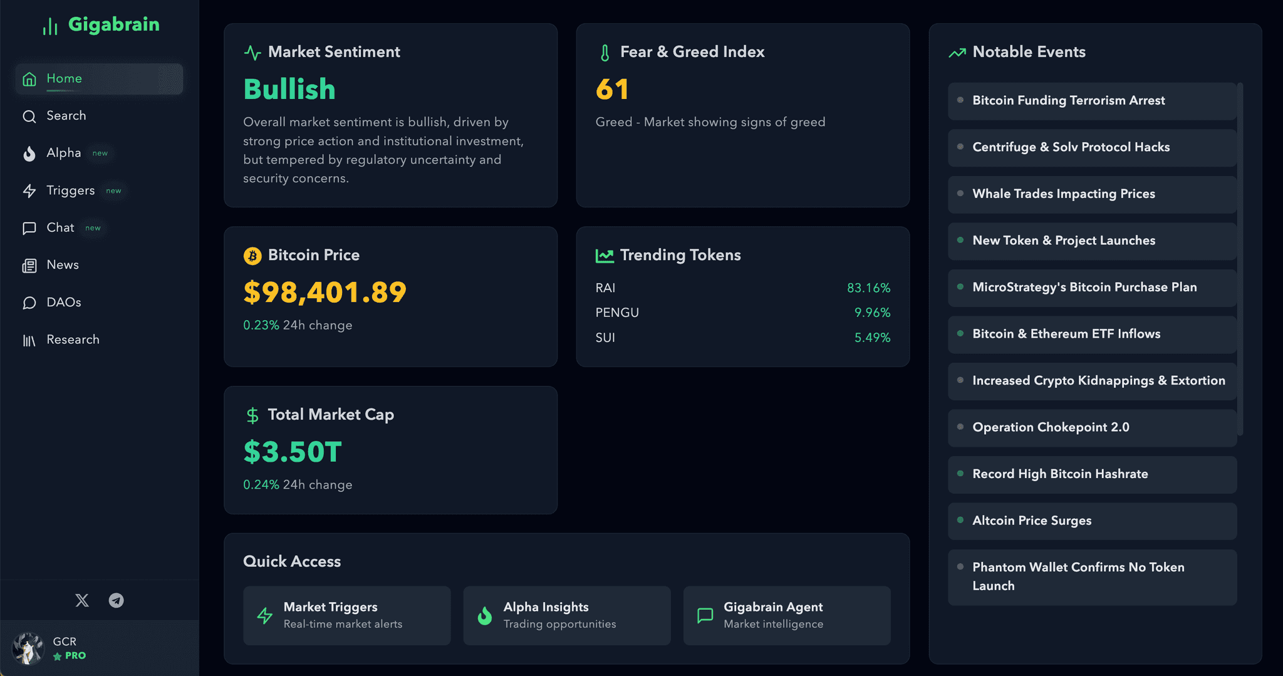Viewport: 1283px width, 676px height.
Task: Open Increased Crypto Kidnappings & Extortion event
Action: 1093,381
